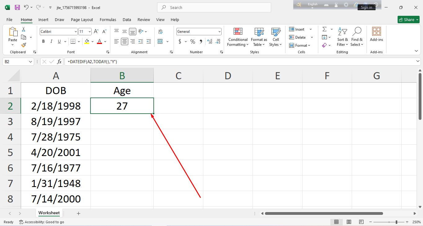Click the Wrap Text icon

160,32
